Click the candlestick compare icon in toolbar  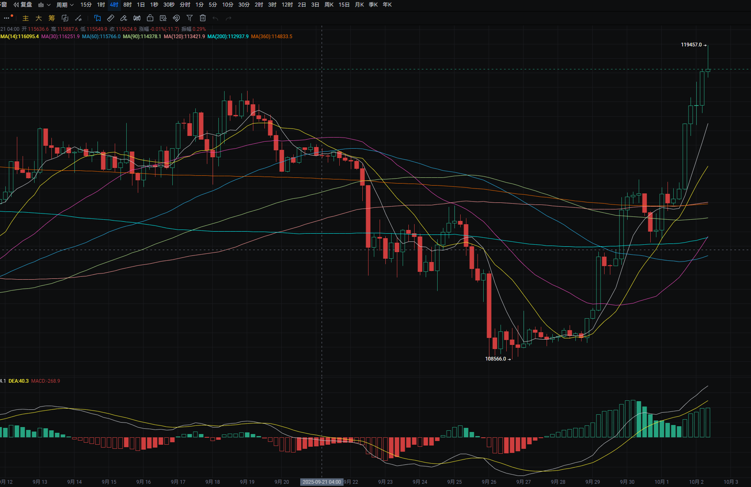point(137,18)
